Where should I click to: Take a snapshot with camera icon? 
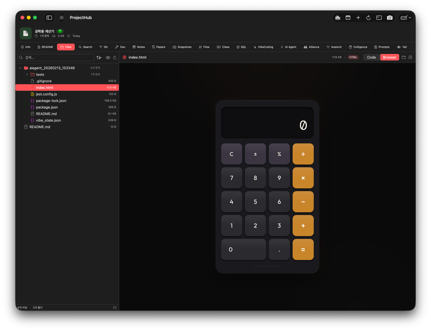390,18
